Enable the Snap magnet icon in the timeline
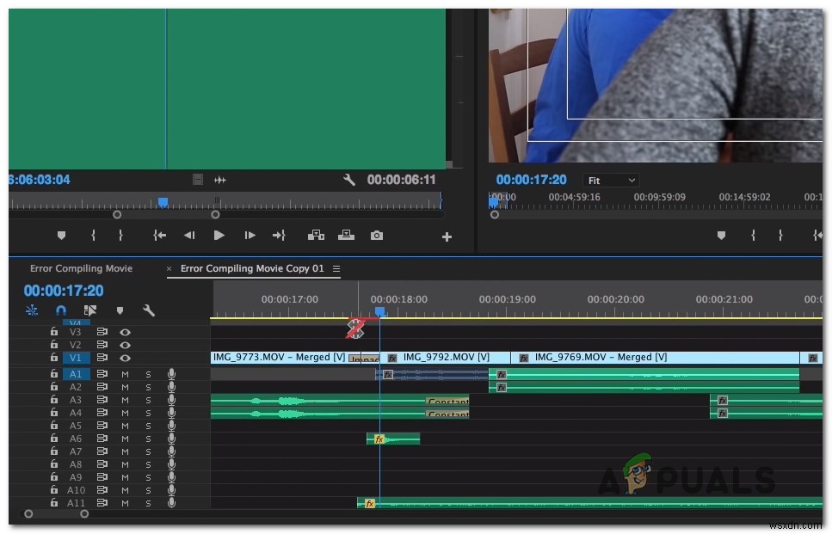832x534 pixels. (60, 310)
